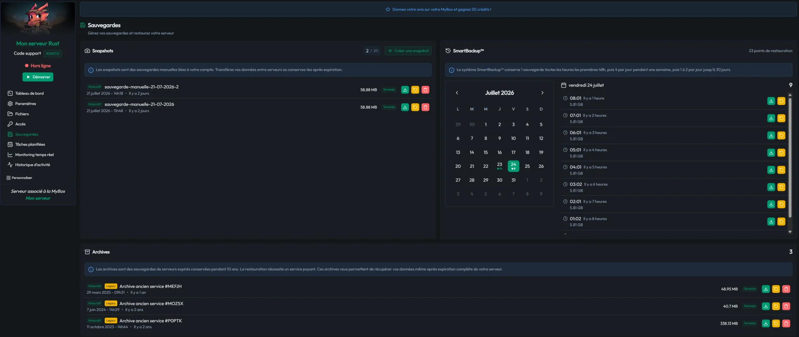
Task: Click 'sauvegarde-manuelle-21-07-2026' name
Action: [139, 105]
